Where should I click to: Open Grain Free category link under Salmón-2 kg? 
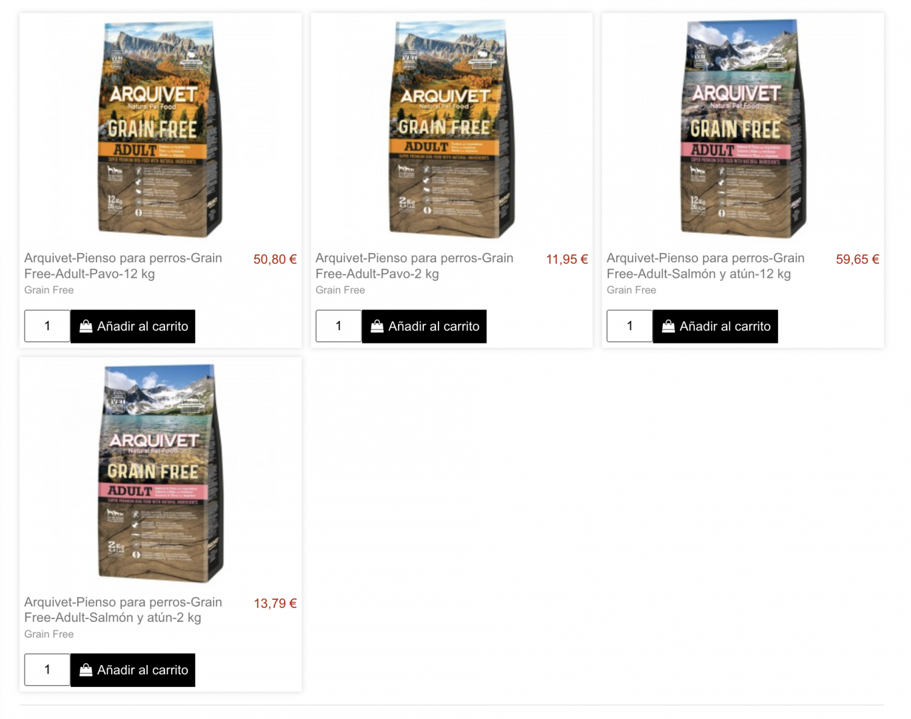(x=49, y=634)
